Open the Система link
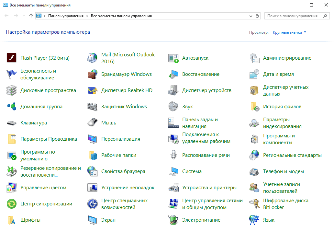Screen dimensions: 334x232 pos(192,171)
